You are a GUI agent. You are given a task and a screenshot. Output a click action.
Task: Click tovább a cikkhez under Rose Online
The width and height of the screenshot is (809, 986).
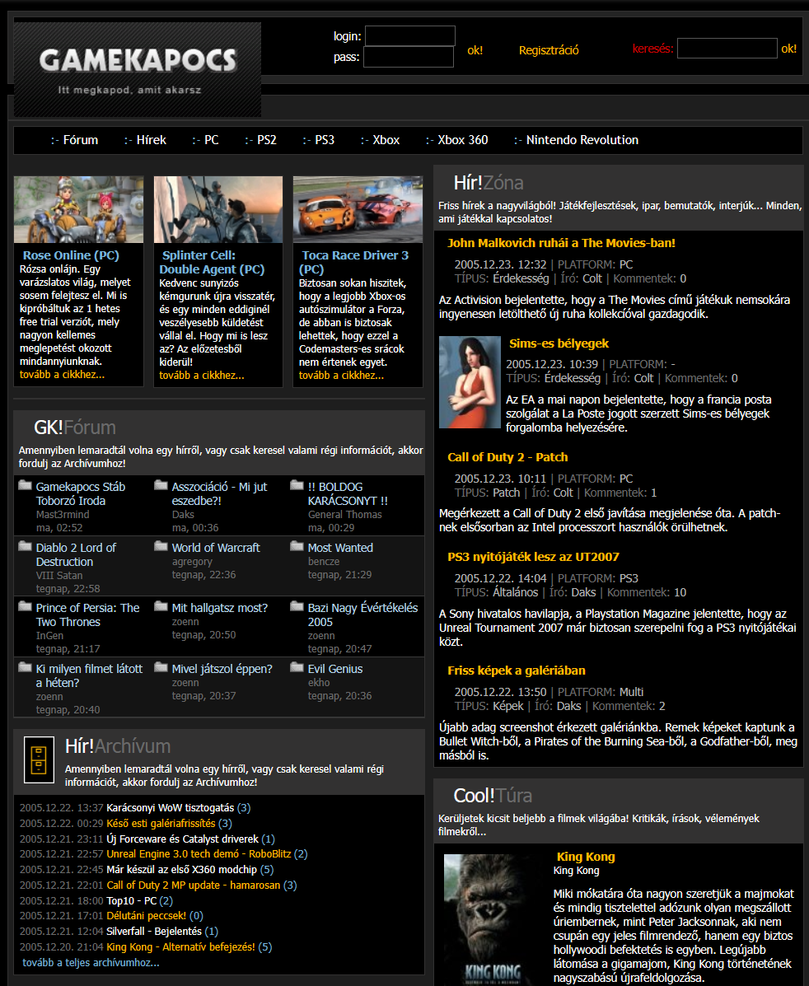pyautogui.click(x=63, y=375)
